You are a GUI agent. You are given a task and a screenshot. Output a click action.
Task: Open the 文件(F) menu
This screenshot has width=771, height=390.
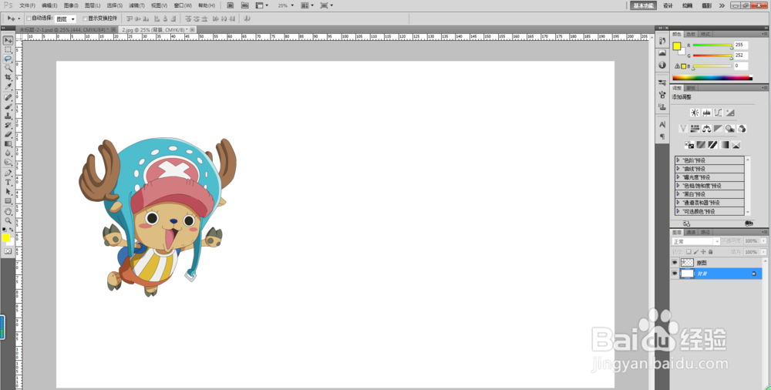tap(27, 5)
